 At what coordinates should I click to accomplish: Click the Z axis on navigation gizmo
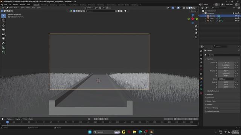click(192, 15)
